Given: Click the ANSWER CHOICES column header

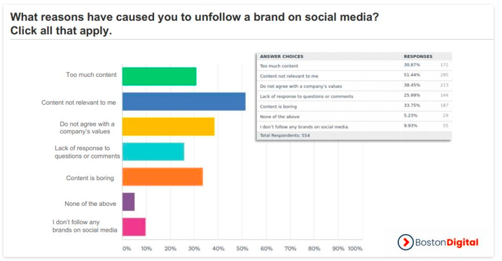Looking at the screenshot, I should pos(281,57).
